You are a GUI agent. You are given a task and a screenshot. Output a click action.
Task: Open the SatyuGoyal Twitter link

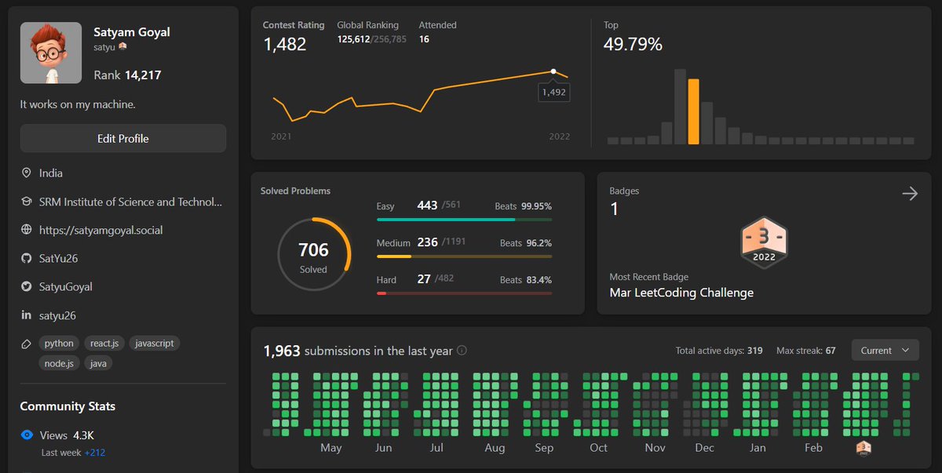(x=66, y=286)
